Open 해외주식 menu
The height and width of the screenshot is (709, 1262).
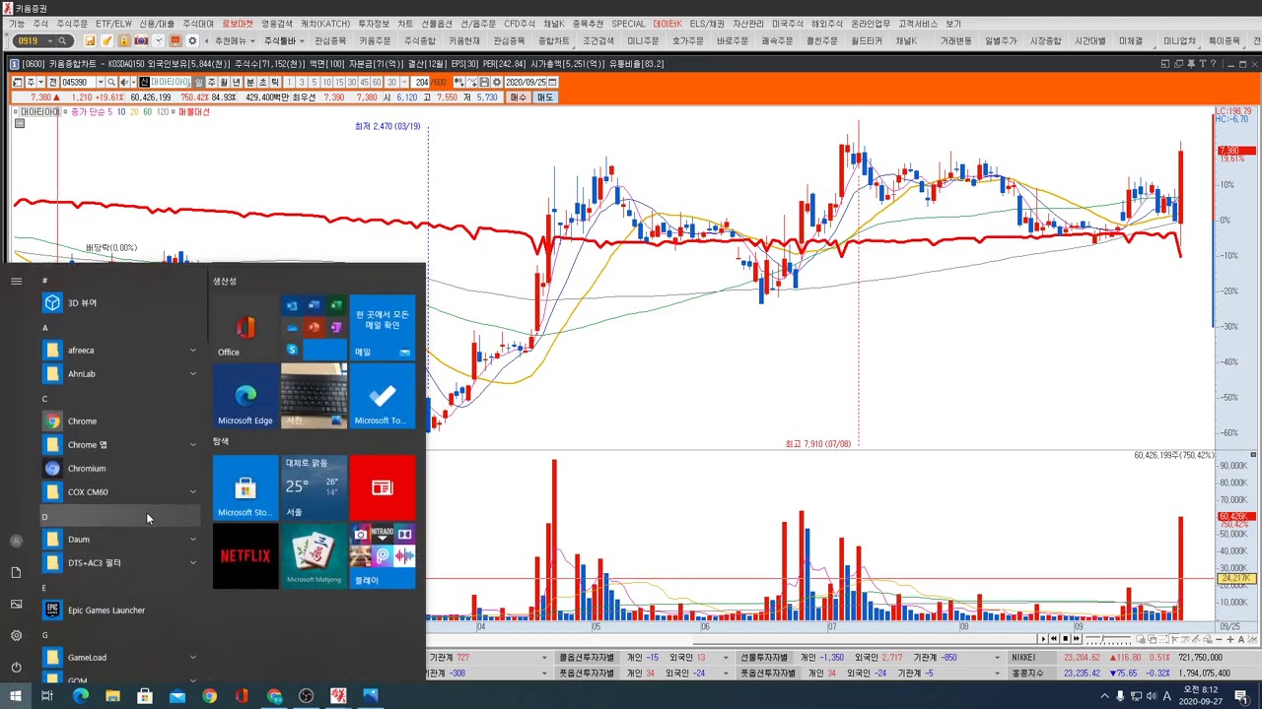[827, 24]
